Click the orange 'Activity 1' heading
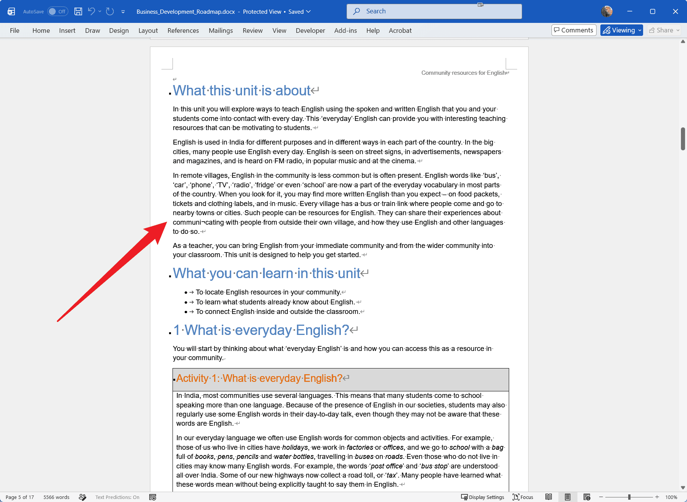Image resolution: width=687 pixels, height=502 pixels. coord(260,378)
